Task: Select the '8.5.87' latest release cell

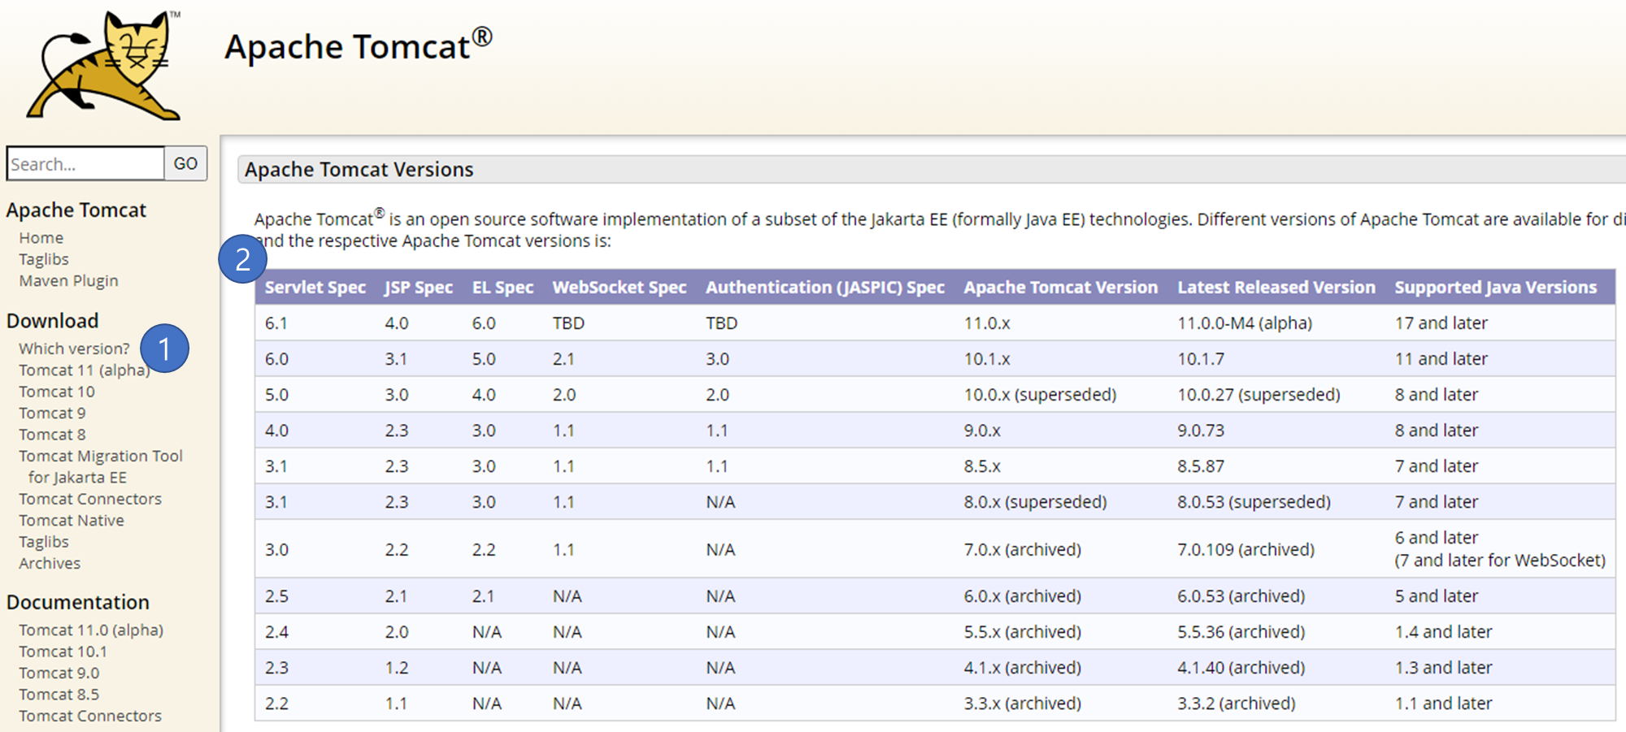Action: (x=1201, y=466)
